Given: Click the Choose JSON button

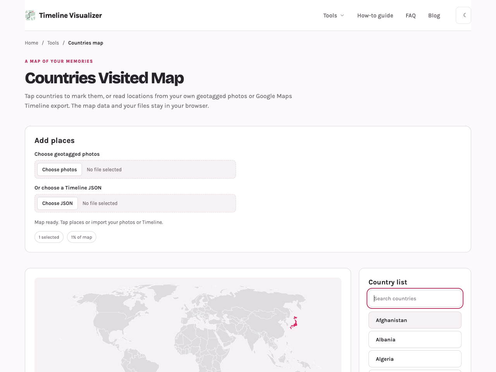Looking at the screenshot, I should 57,203.
